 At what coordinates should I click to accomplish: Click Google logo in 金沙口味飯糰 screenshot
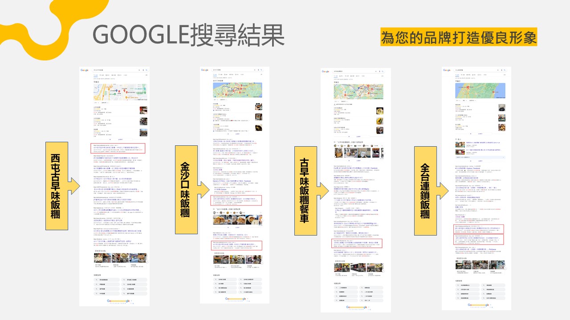[x=205, y=70]
